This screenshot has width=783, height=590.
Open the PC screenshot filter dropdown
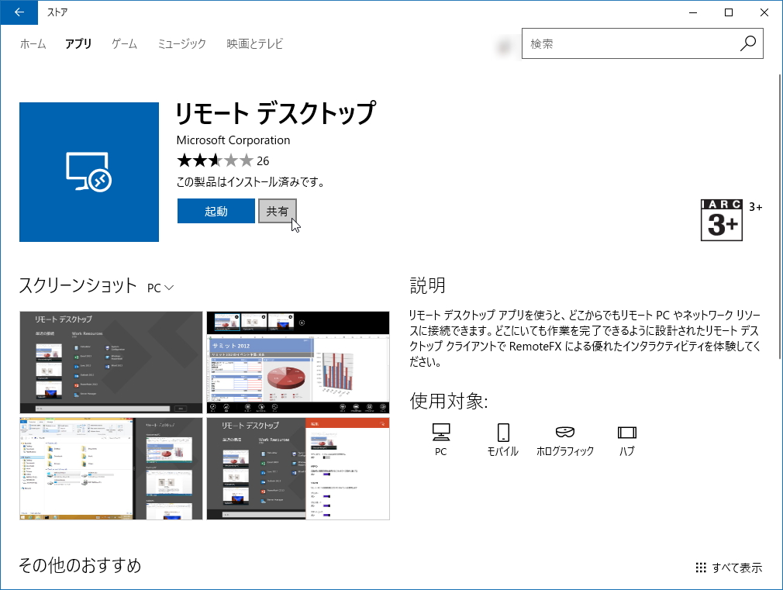pos(160,287)
